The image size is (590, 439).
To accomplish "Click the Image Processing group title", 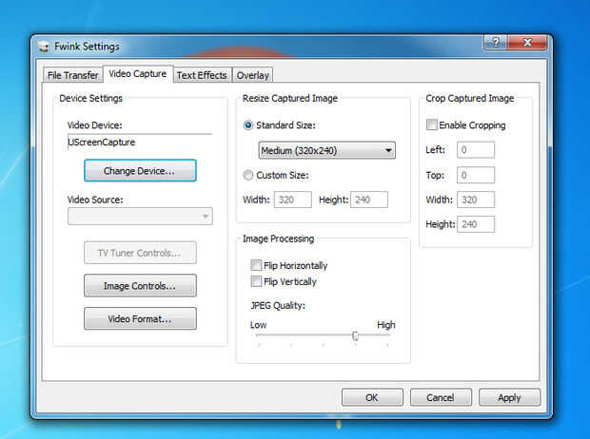I will coord(279,239).
